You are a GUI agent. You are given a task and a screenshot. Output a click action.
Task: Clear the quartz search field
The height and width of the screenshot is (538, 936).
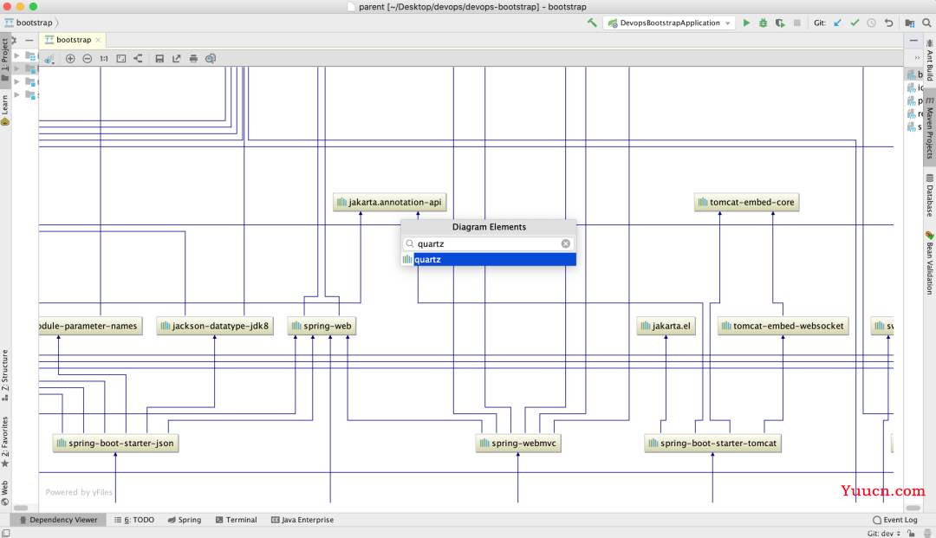(x=565, y=243)
